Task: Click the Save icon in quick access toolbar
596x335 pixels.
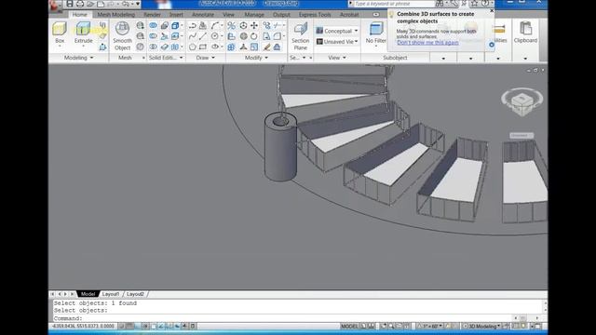Action: click(70, 4)
